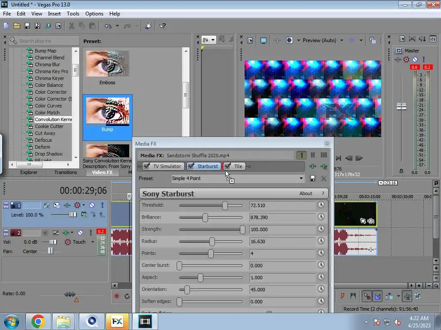This screenshot has height=330, width=441.
Task: Animate Brilliance with its clock icon
Action: pyautogui.click(x=321, y=217)
